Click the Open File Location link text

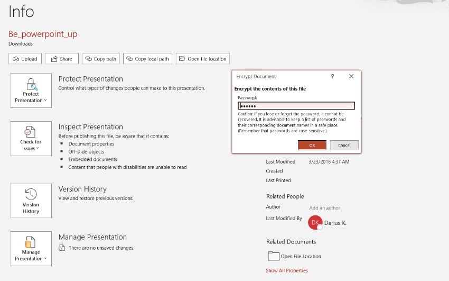tap(301, 256)
